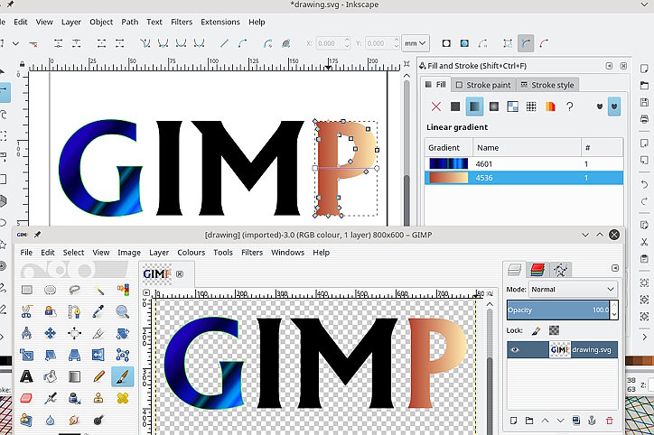Switch to GIMP Paths tab
This screenshot has width=654, height=435.
coord(560,270)
